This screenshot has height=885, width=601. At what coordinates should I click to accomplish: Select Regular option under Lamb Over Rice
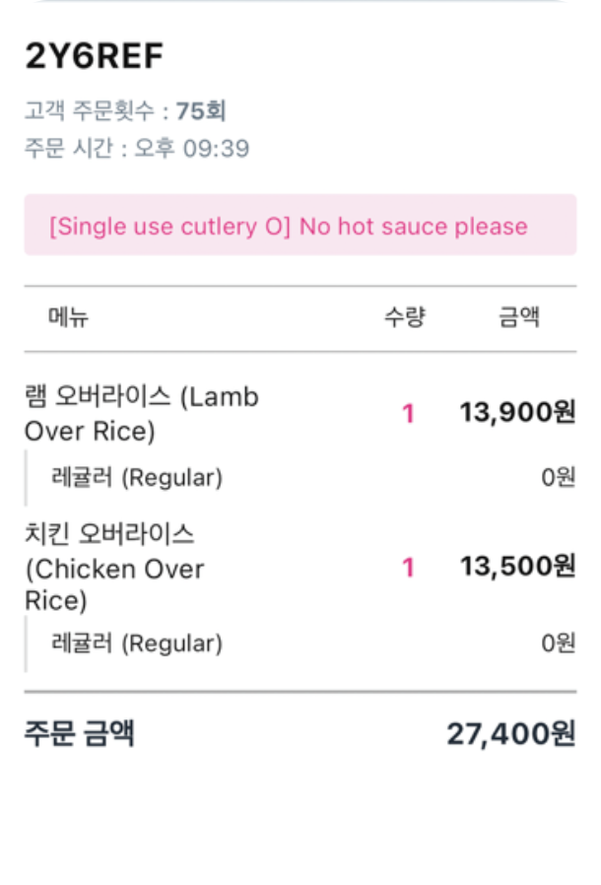point(137,478)
